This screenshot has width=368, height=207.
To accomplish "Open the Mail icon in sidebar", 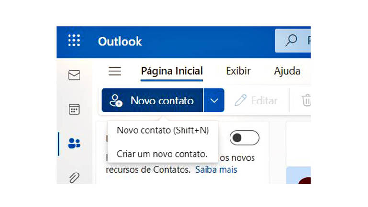I will 74,75.
